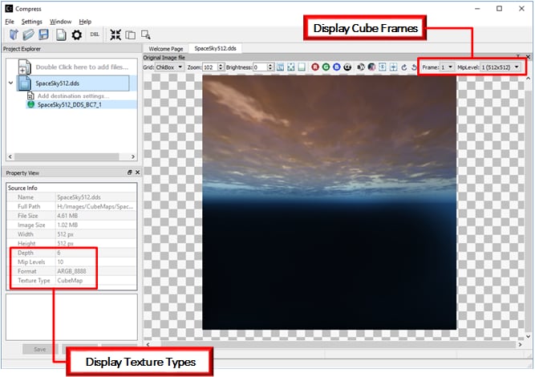Click the new image document icon
535x377 pixels.
pyautogui.click(x=60, y=35)
